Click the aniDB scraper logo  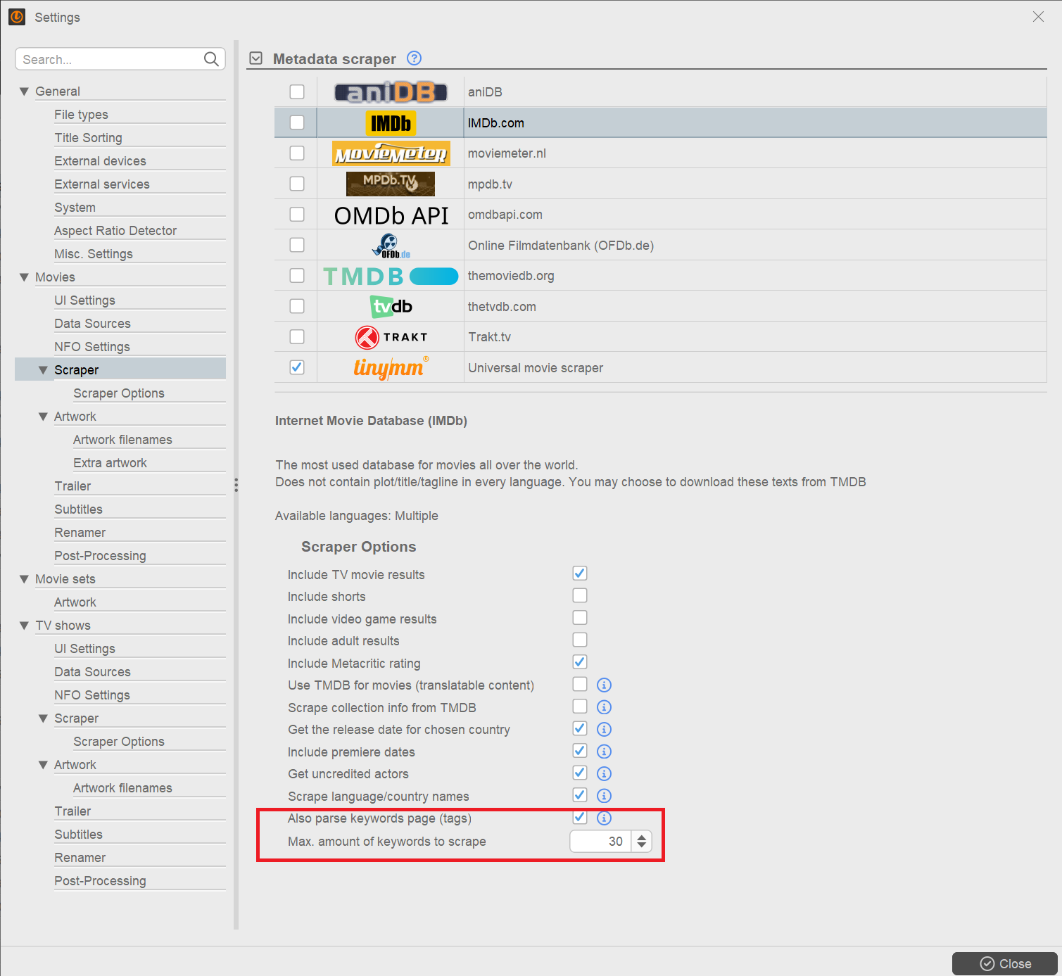pyautogui.click(x=391, y=92)
